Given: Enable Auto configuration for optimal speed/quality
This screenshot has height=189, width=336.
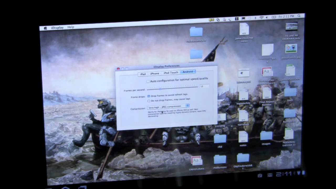Looking at the screenshot, I should pos(148,81).
